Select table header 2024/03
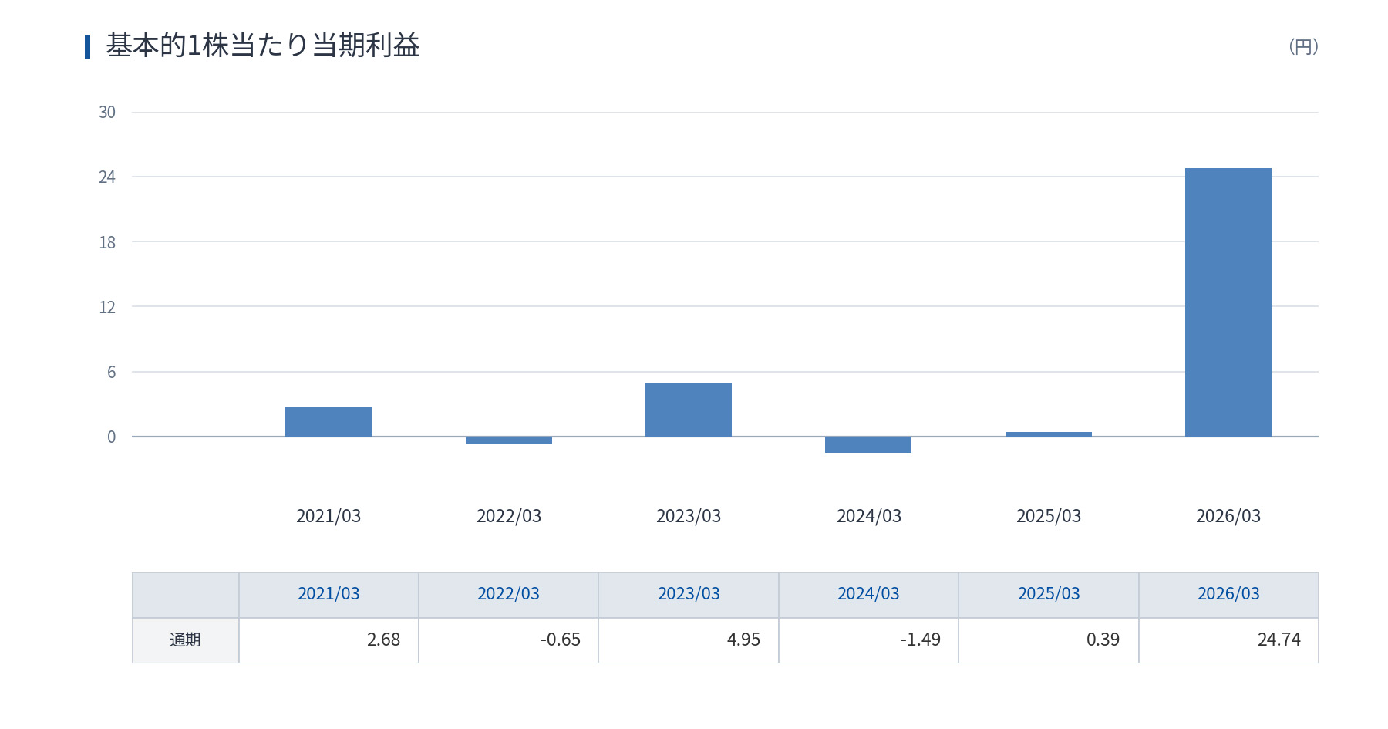The height and width of the screenshot is (729, 1388). pos(868,594)
